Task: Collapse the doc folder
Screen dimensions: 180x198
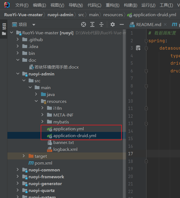Action: point(18,60)
